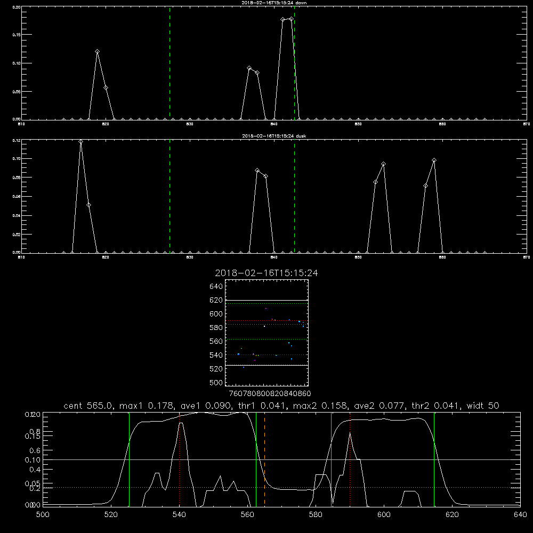Click the red dotted line at 590 in scatter plot
The width and height of the screenshot is (533, 533).
[x=266, y=321]
